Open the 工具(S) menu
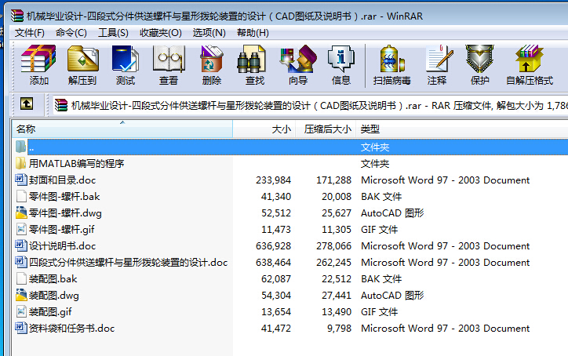Screen dimensions: 568x356 [x=113, y=33]
